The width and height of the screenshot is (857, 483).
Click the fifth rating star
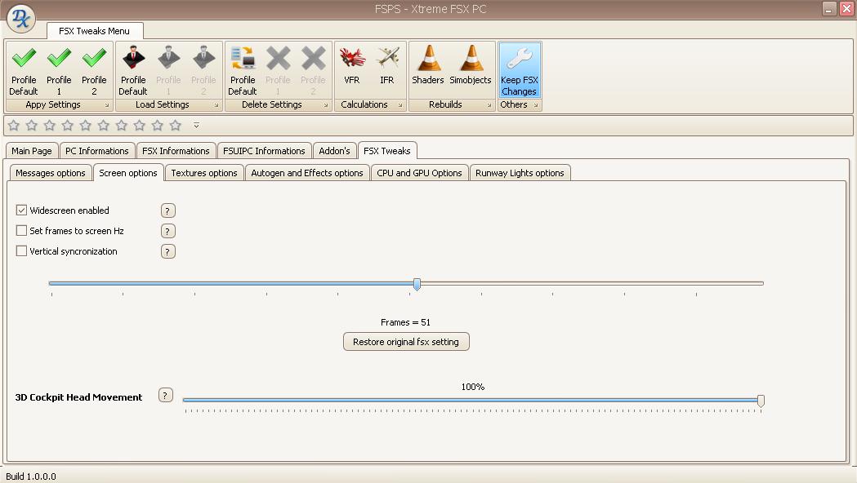pyautogui.click(x=86, y=126)
